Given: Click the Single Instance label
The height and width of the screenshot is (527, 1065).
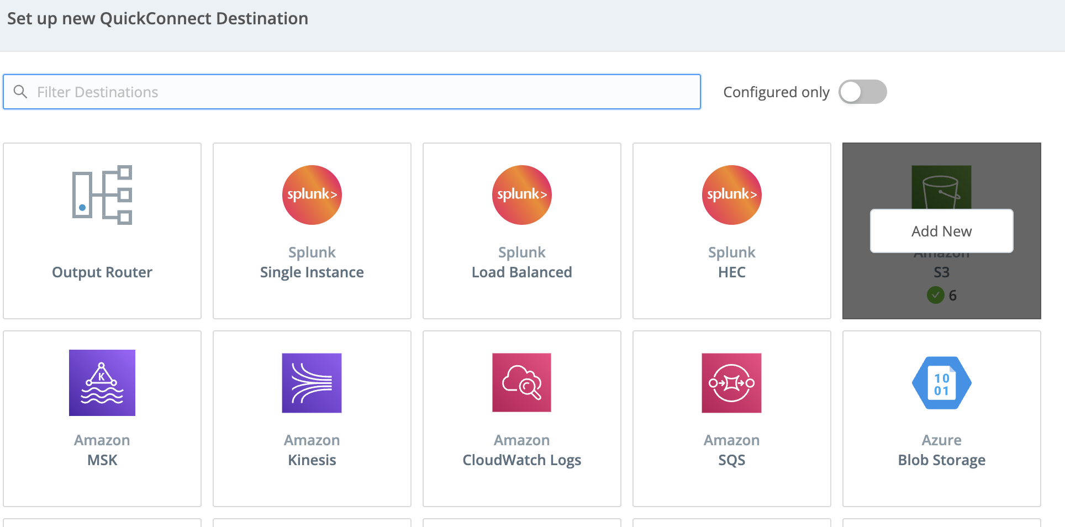Looking at the screenshot, I should point(312,272).
